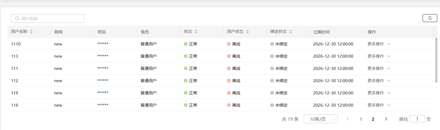
Task: Select user name cell 112
Action: 15,81
